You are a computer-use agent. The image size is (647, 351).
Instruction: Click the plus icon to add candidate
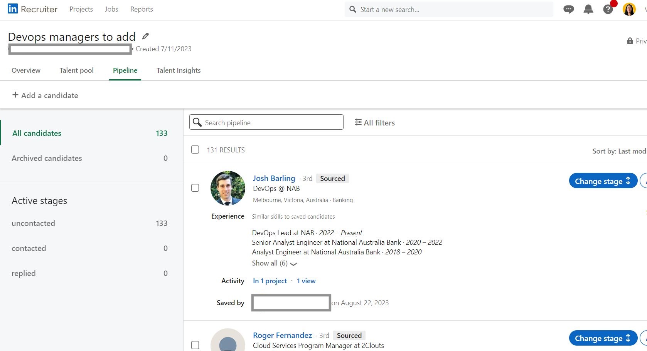[x=15, y=95]
